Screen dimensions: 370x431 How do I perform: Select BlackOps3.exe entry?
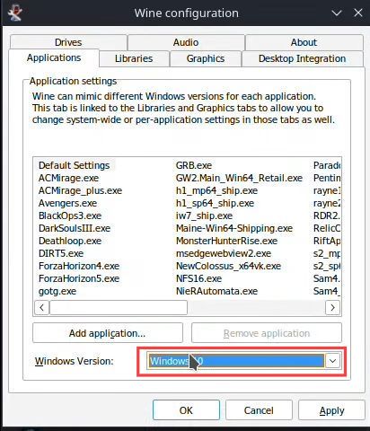(70, 215)
